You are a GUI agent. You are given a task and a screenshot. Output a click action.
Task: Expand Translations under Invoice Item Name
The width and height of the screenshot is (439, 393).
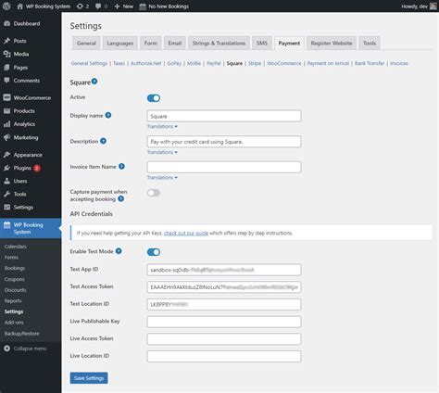162,178
